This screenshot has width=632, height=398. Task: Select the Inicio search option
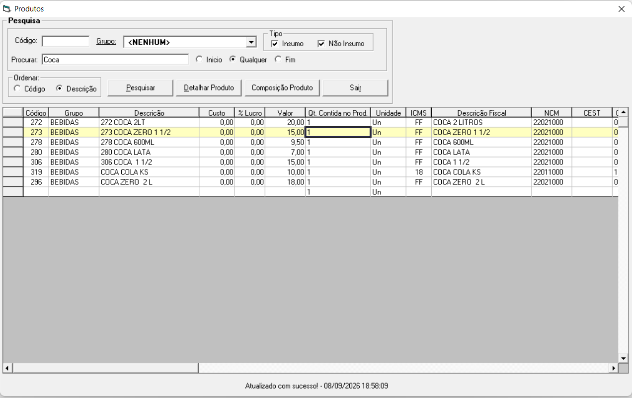(199, 59)
